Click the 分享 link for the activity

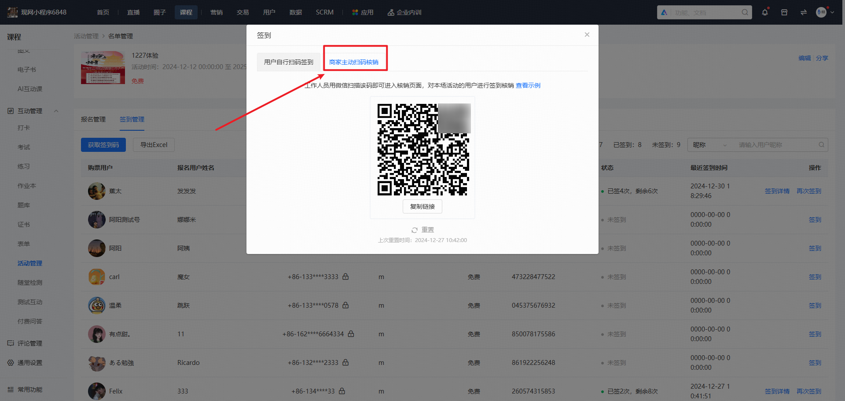click(822, 58)
